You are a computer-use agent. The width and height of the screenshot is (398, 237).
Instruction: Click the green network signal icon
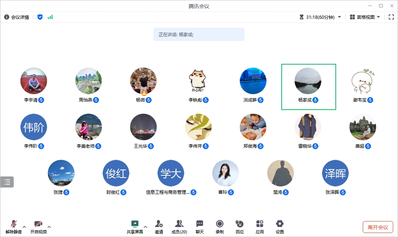[50, 17]
